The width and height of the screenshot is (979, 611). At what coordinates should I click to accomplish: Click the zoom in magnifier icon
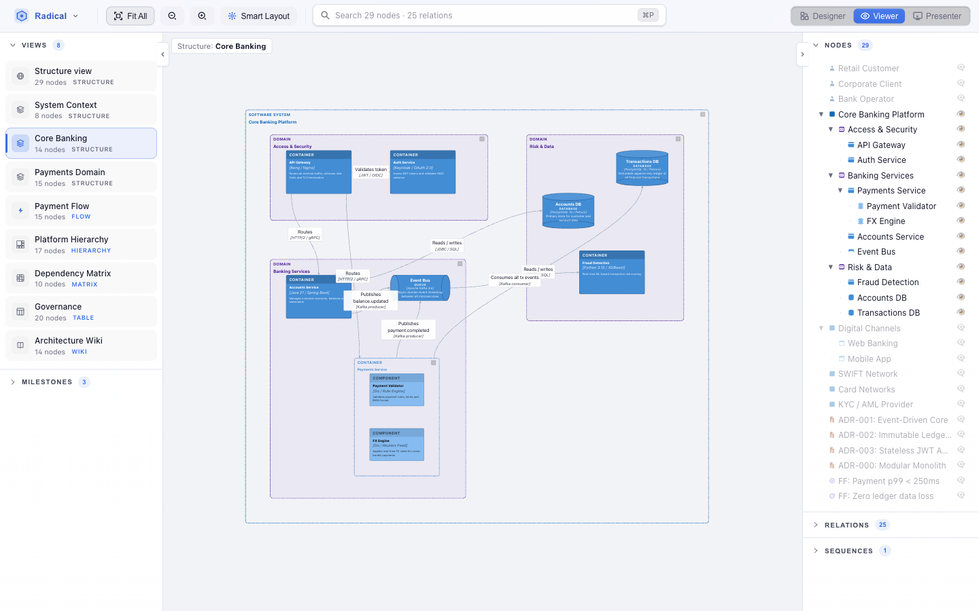202,16
